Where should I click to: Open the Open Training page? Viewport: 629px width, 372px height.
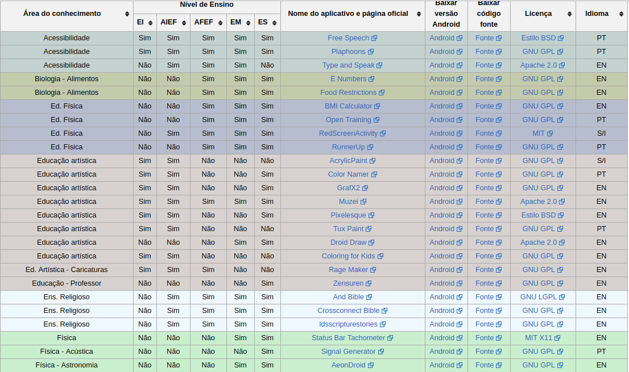[352, 120]
